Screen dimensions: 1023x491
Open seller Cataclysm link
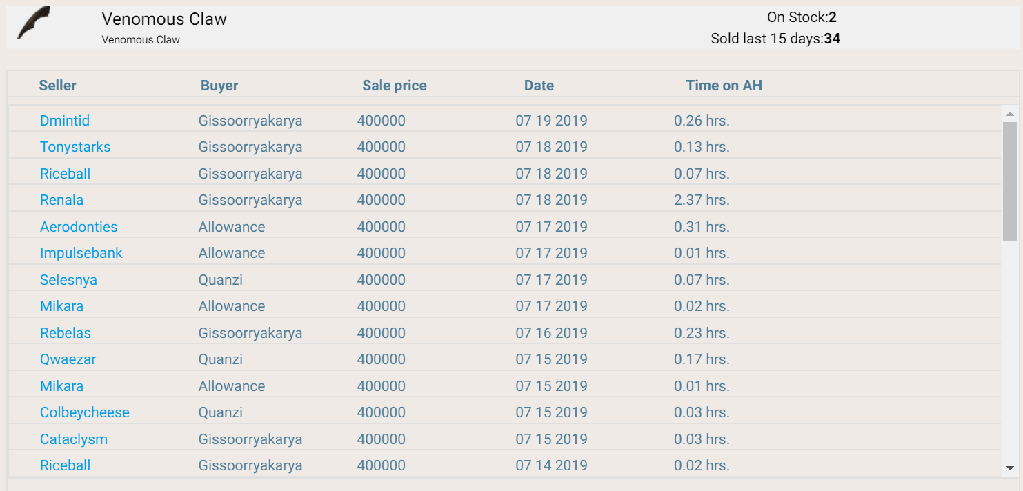point(74,439)
